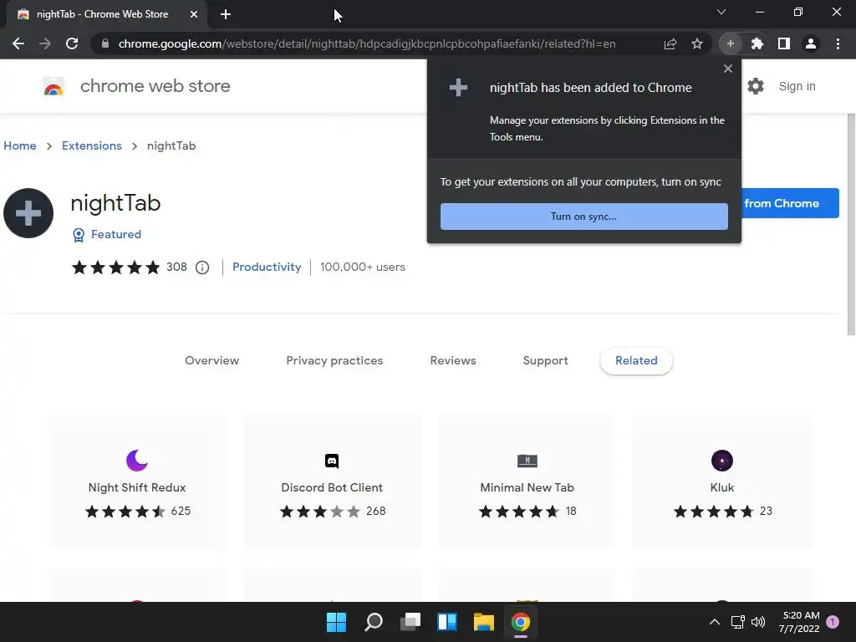Viewport: 856px width, 642px height.
Task: Share this page using the address bar icon
Action: [670, 43]
